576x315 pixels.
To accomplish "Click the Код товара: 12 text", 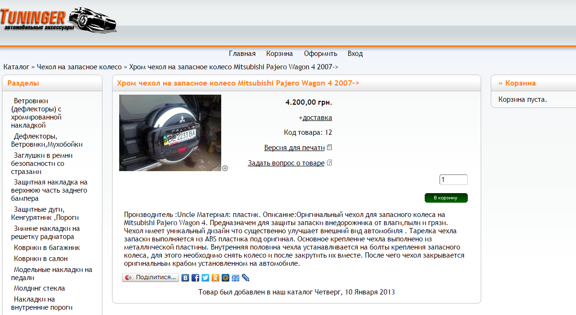I will coord(308,132).
